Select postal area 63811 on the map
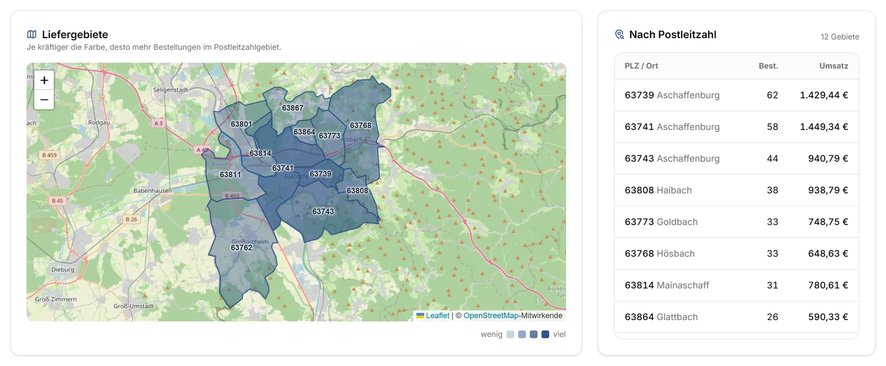The height and width of the screenshot is (366, 886). [x=230, y=174]
